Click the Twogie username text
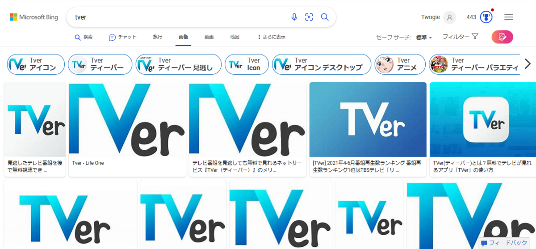 [431, 17]
